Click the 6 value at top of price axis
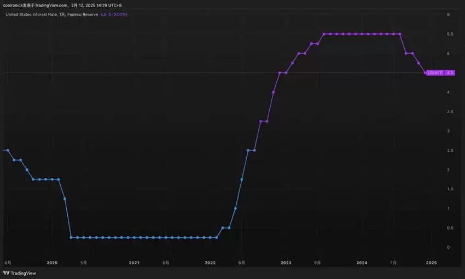The height and width of the screenshot is (279, 465). point(449,15)
